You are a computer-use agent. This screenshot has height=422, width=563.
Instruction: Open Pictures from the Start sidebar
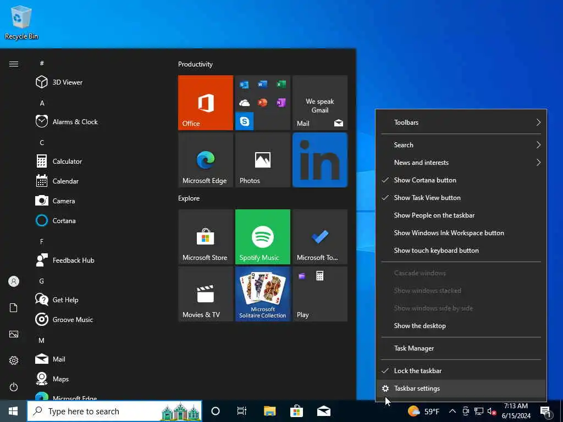pos(14,334)
